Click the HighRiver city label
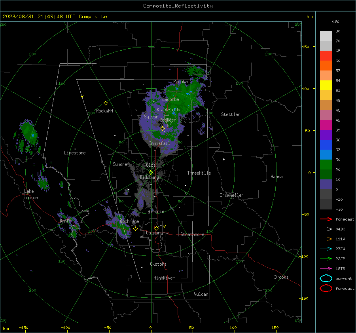This screenshot has height=333, width=356. coord(164,278)
